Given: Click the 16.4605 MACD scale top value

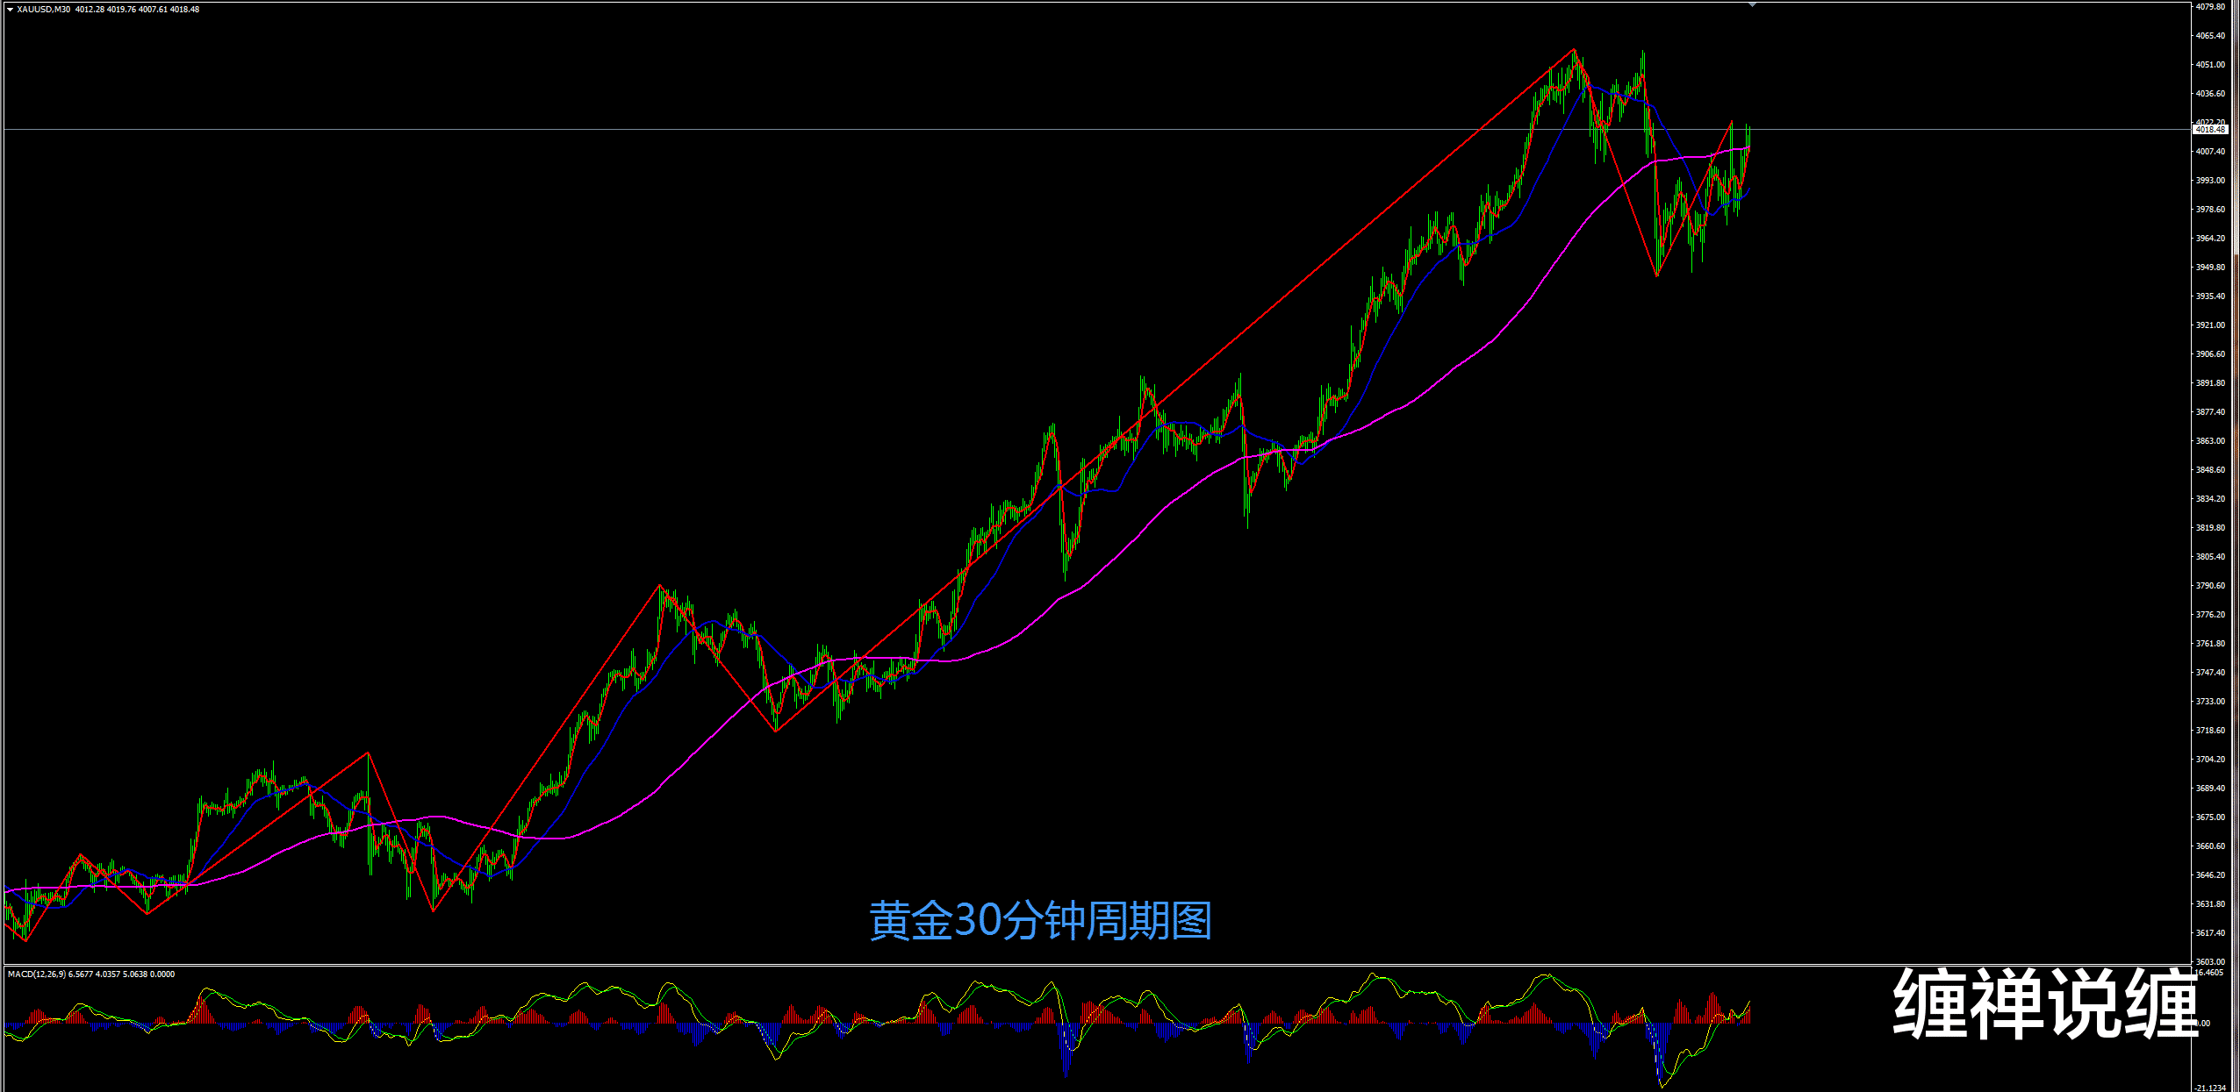Looking at the screenshot, I should click(x=2210, y=973).
